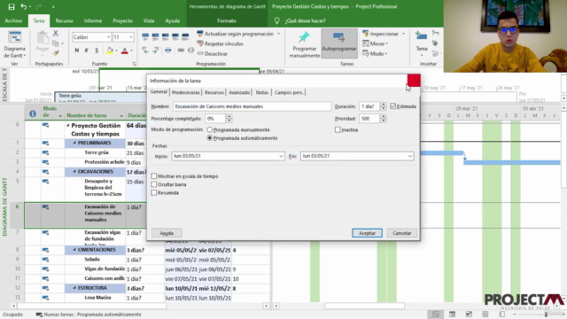Viewport: 567px width, 319px height.
Task: Click the font color red A swatch
Action: (x=124, y=51)
